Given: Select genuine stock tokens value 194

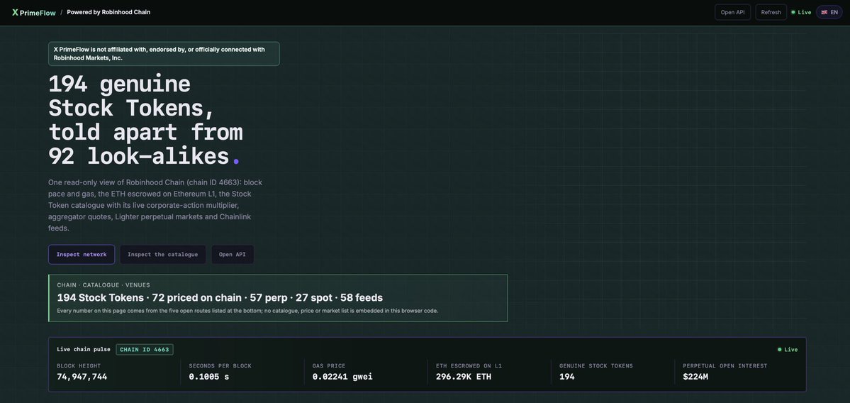Looking at the screenshot, I should click(567, 377).
